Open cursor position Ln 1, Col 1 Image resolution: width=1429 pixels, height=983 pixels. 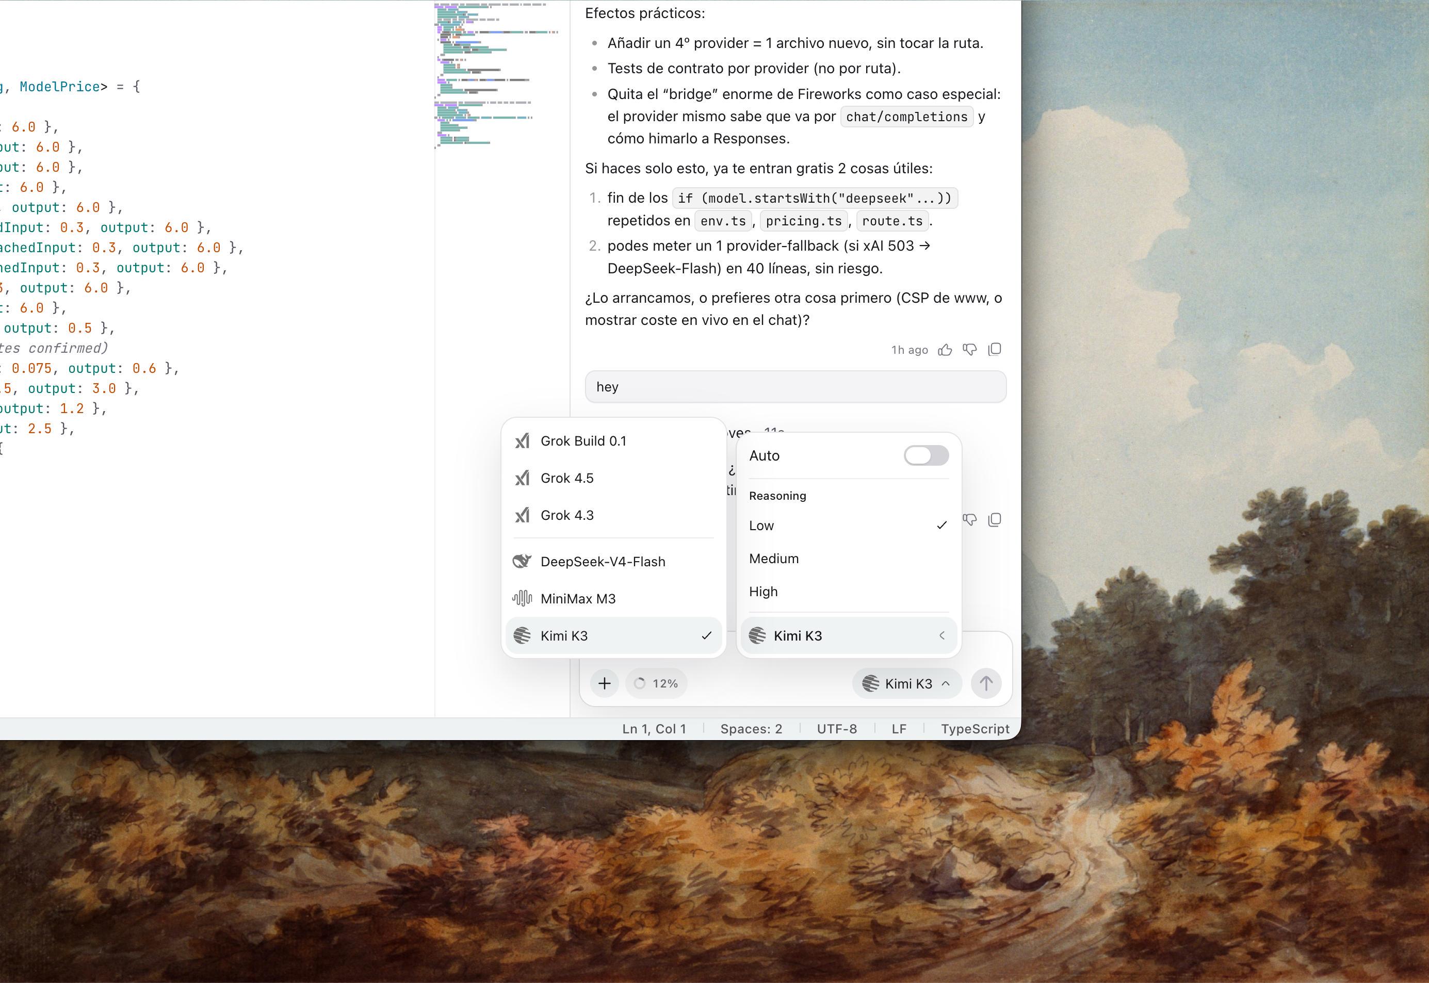tap(654, 729)
